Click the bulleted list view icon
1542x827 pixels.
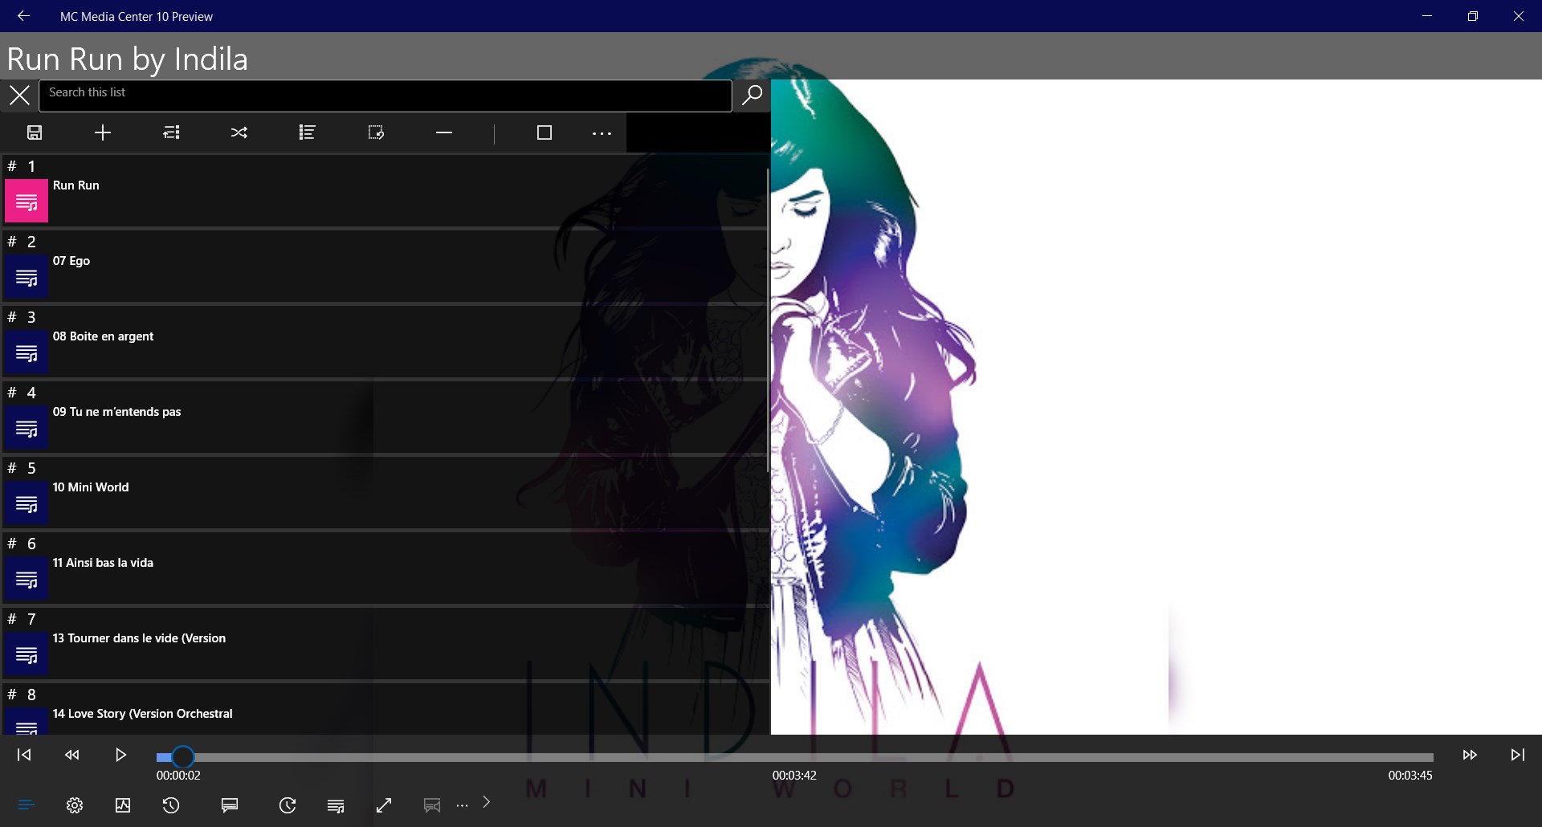(307, 132)
